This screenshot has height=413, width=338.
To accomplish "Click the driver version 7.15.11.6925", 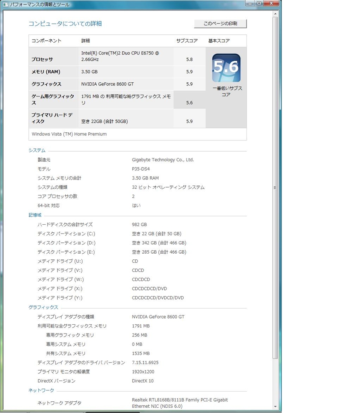I will click(x=145, y=363).
